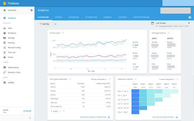Go to next page of attribution table
Image resolution: width=194 pixels, height=121 pixels.
pos(63,111)
